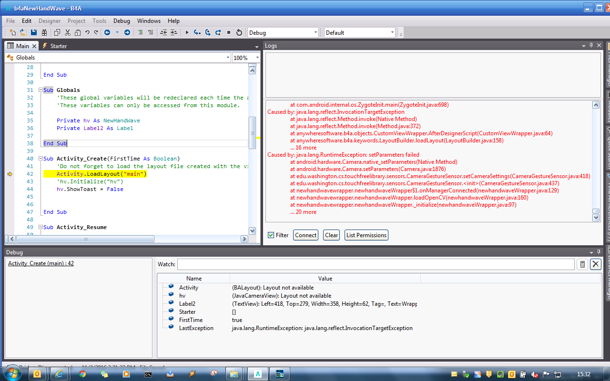
Task: Click the Clear button in Logs
Action: pyautogui.click(x=331, y=235)
